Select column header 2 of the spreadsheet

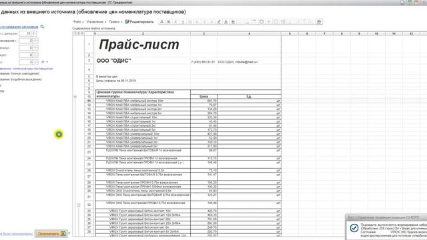(x=142, y=33)
